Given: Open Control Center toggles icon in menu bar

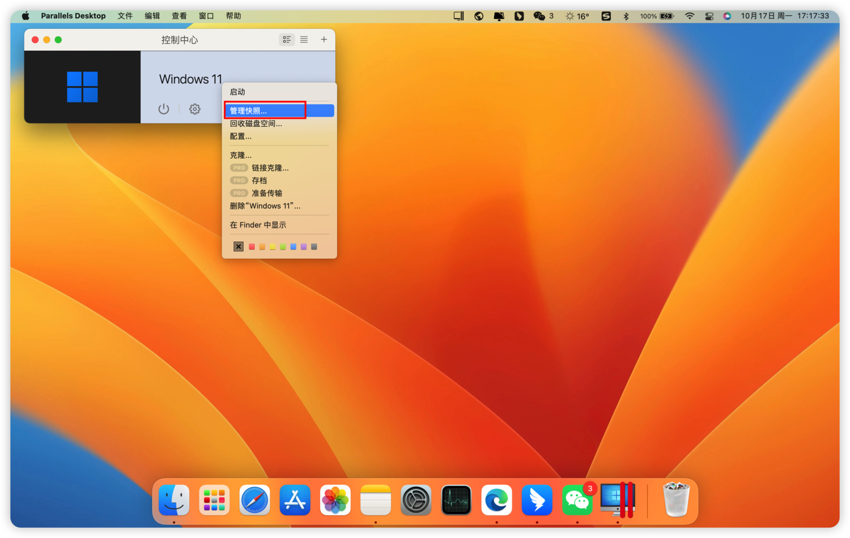Looking at the screenshot, I should [x=709, y=16].
